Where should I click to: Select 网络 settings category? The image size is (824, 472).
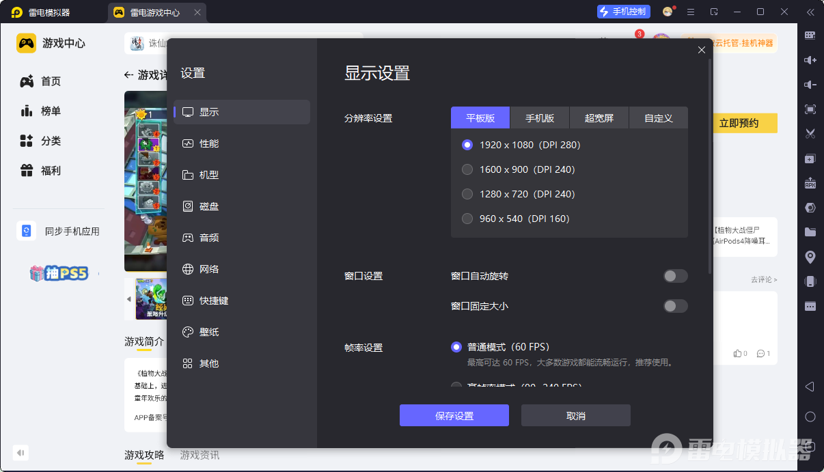coord(242,269)
